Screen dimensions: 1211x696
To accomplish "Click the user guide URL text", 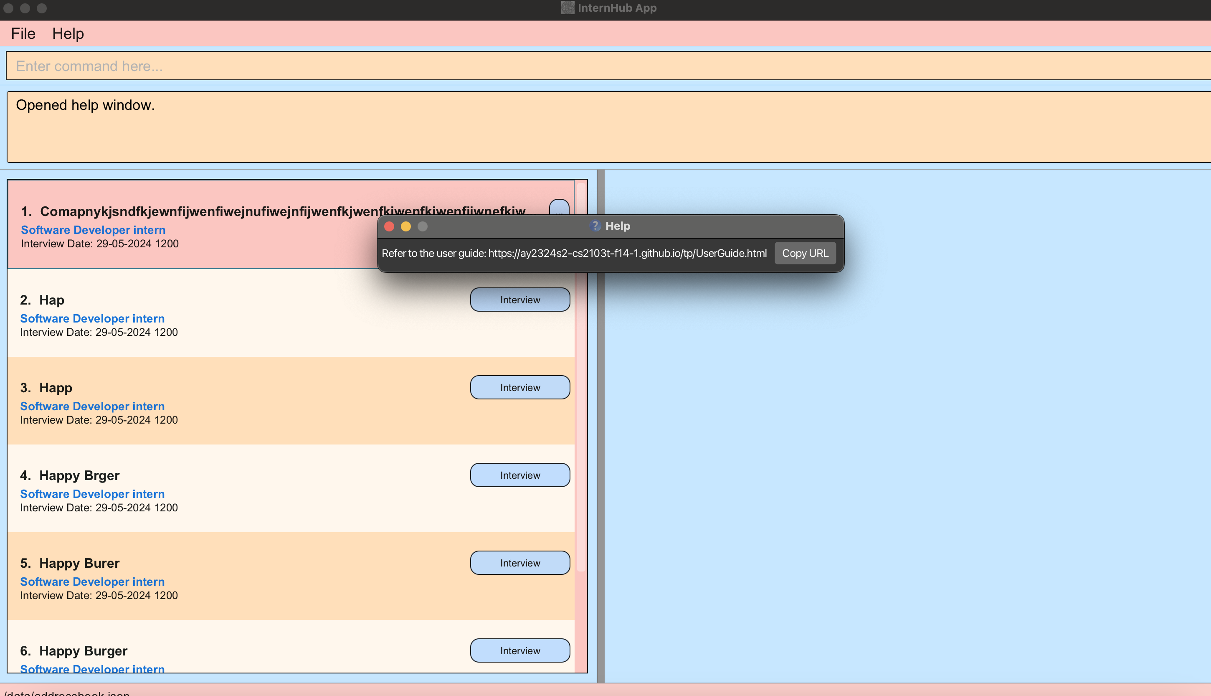I will coord(627,253).
